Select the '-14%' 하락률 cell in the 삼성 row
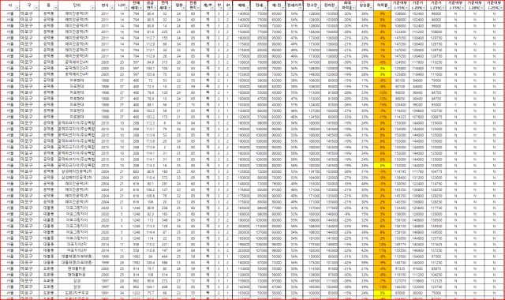The height and width of the screenshot is (300, 505). tap(382, 287)
